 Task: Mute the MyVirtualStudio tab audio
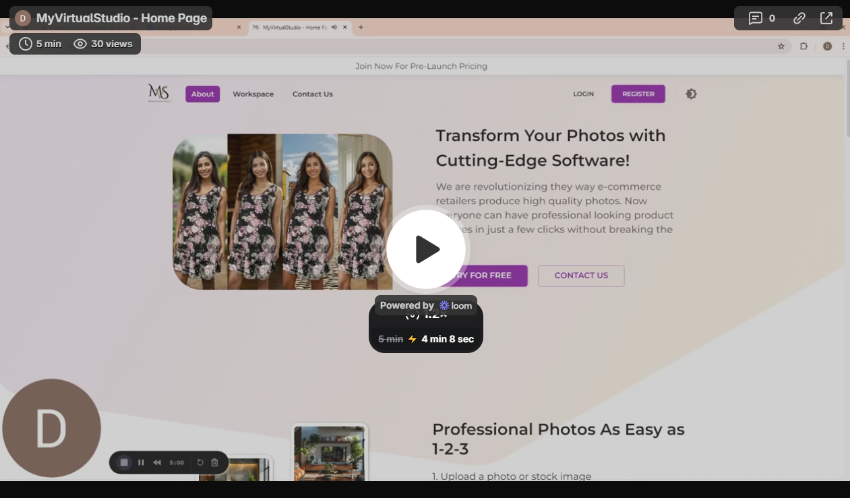click(335, 27)
